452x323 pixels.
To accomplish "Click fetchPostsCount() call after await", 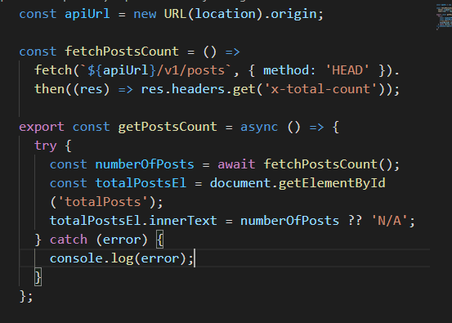I will tap(328, 164).
